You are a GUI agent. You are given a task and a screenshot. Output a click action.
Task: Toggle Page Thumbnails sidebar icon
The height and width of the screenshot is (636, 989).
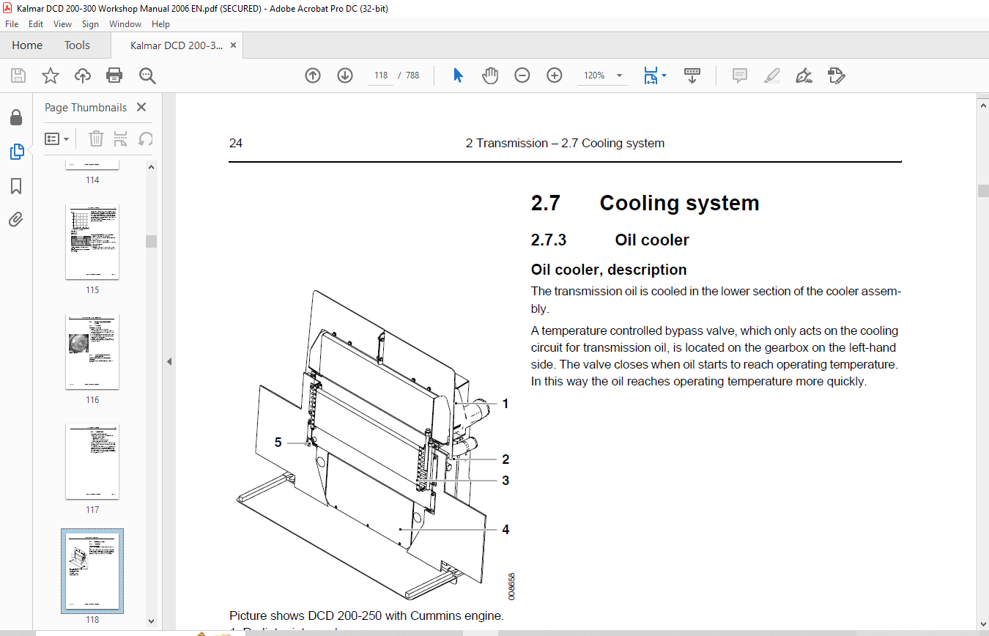click(x=16, y=152)
